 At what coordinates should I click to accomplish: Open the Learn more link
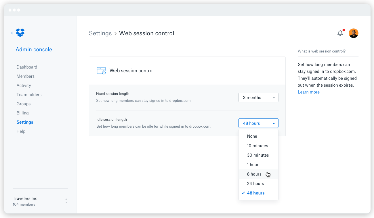(x=309, y=92)
